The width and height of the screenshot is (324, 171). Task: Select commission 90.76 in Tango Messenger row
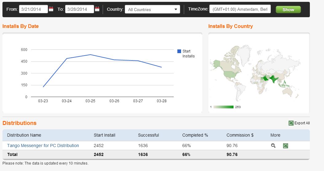point(232,146)
